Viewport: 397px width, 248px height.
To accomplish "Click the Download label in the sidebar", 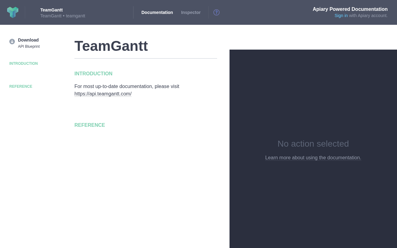I will 28,40.
